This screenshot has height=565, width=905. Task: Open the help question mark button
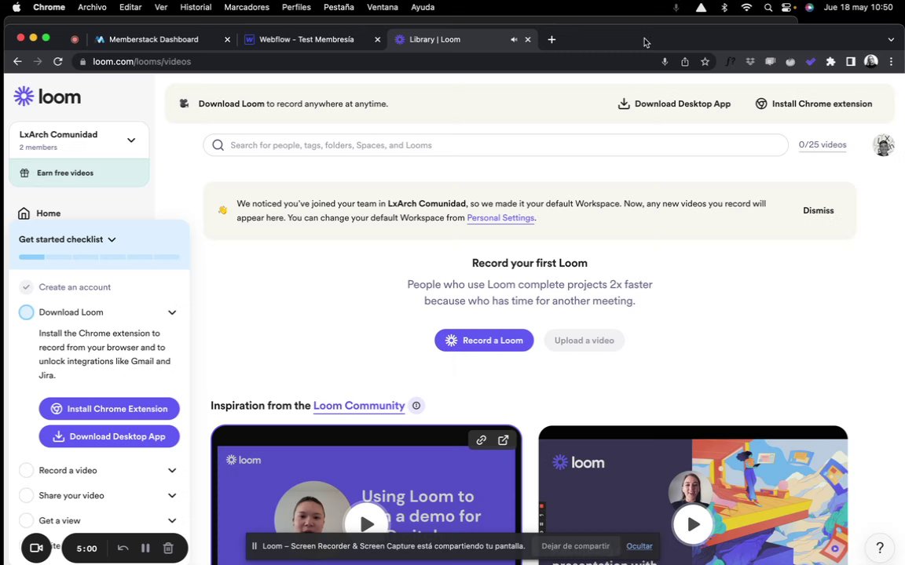[x=880, y=547]
